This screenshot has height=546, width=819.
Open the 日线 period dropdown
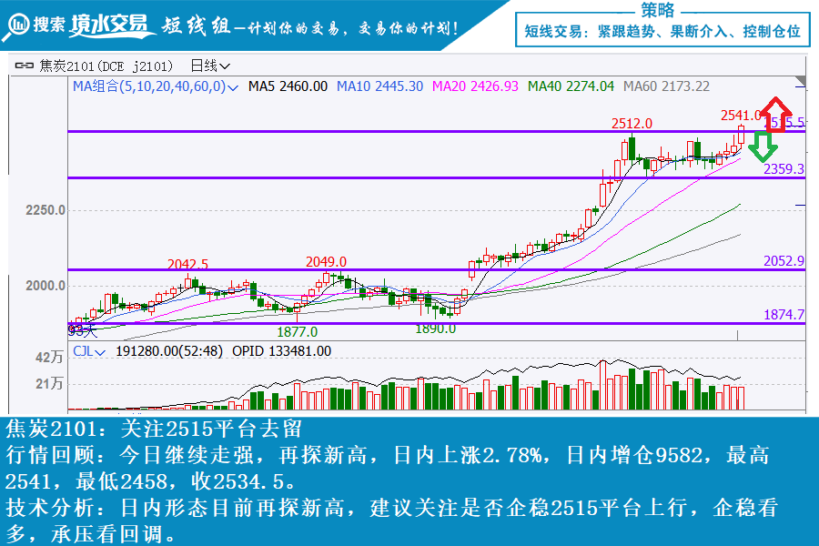[210, 66]
